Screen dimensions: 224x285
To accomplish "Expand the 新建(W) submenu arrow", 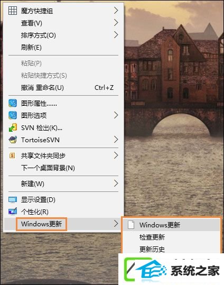I will 116,183.
